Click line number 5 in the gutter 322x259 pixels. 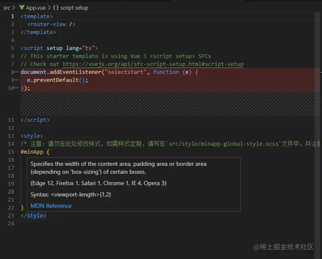pyautogui.click(x=13, y=48)
